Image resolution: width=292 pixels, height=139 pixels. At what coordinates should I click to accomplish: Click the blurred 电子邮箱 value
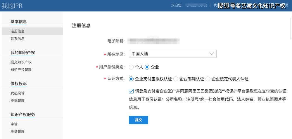click(154, 41)
